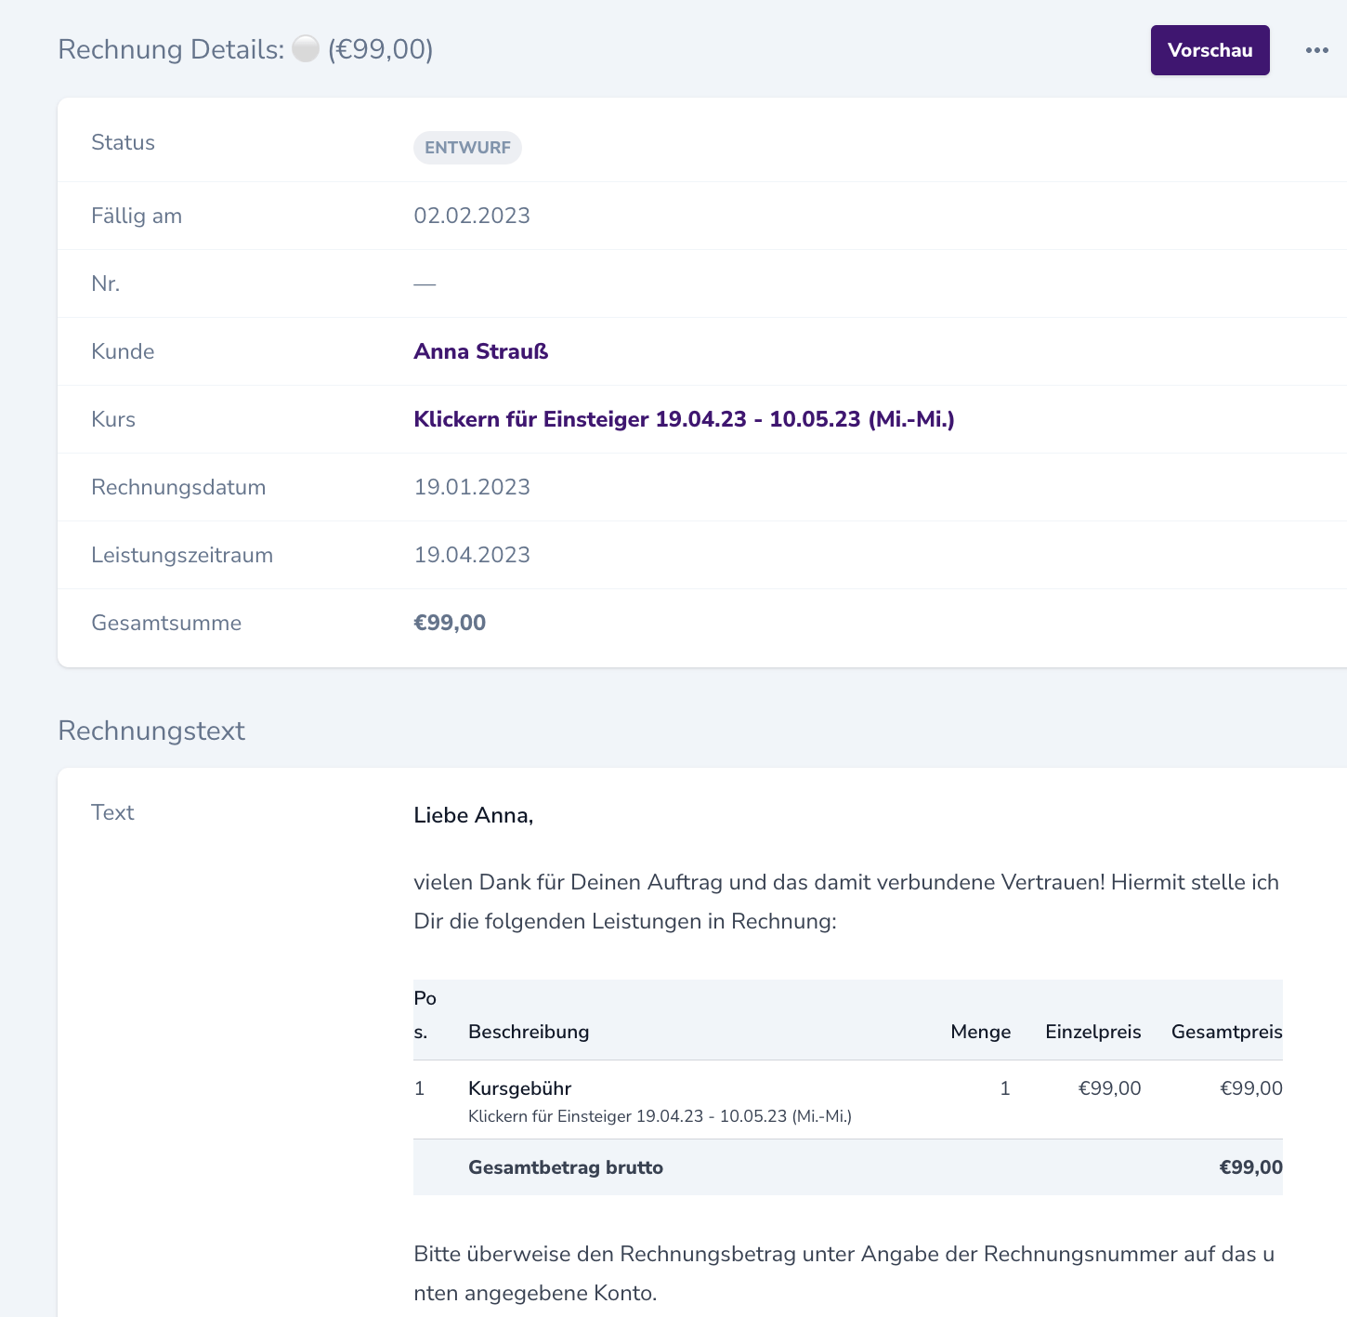This screenshot has height=1317, width=1347.
Task: Click the Kurs field label
Action: coord(113,419)
